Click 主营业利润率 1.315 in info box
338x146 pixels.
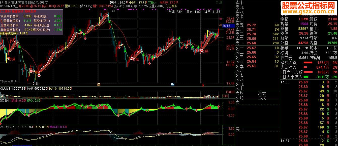coord(16,21)
